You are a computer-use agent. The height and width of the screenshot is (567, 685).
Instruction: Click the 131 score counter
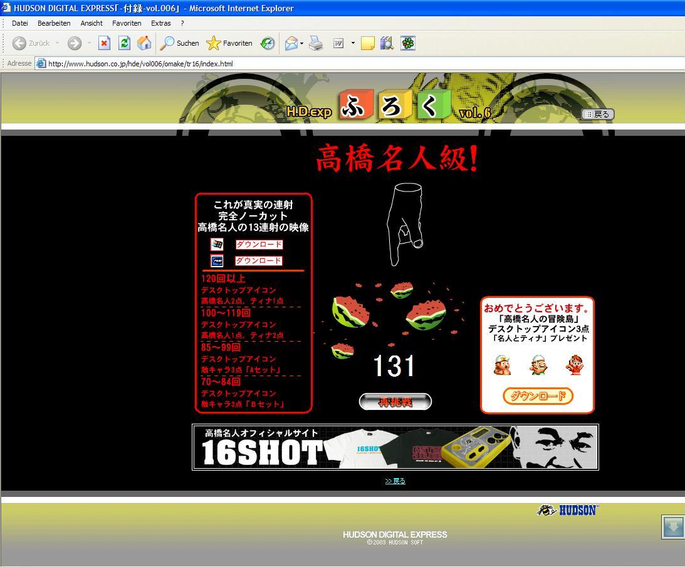coord(394,365)
